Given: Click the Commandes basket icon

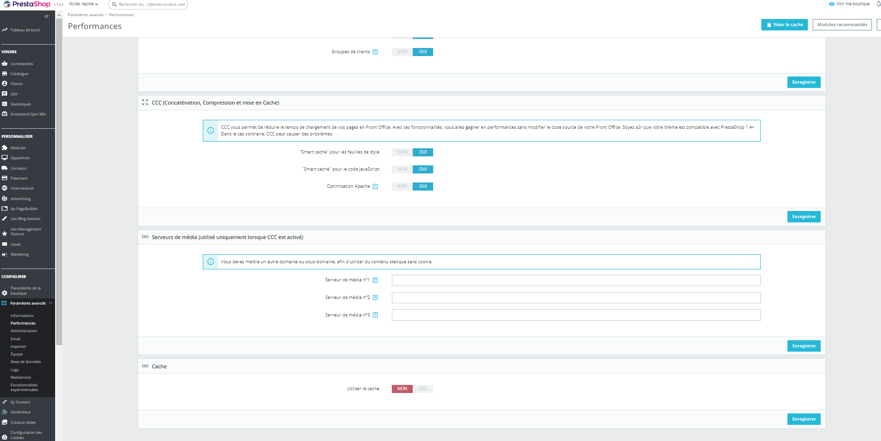Looking at the screenshot, I should (5, 64).
